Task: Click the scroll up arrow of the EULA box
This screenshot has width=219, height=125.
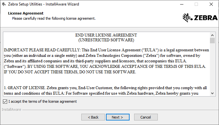Action: 212,35
